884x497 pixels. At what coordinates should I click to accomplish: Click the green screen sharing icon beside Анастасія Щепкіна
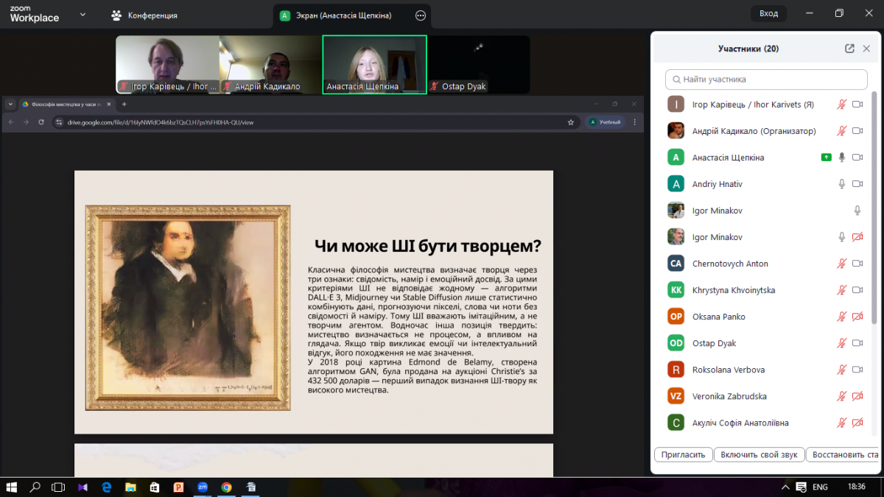point(826,158)
